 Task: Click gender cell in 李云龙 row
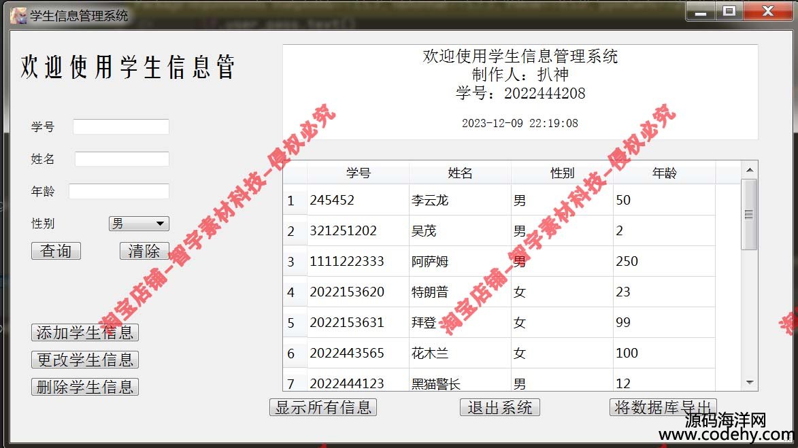click(x=563, y=200)
